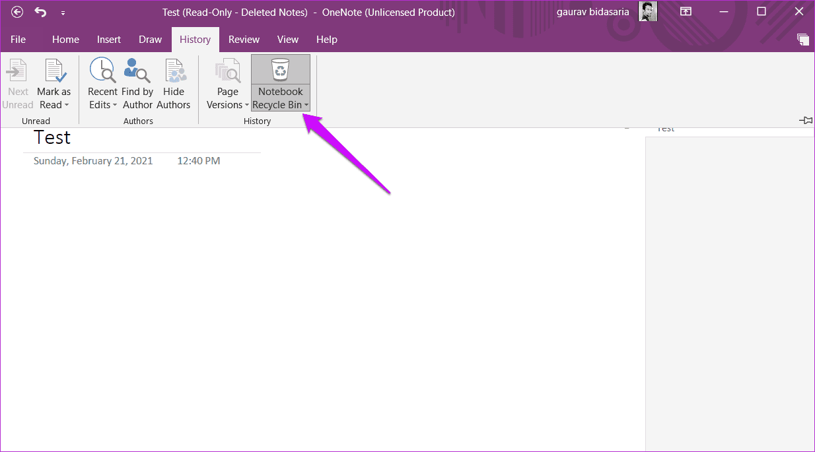Expand the Recent Edits dropdown arrow
This screenshot has width=815, height=452.
(114, 106)
